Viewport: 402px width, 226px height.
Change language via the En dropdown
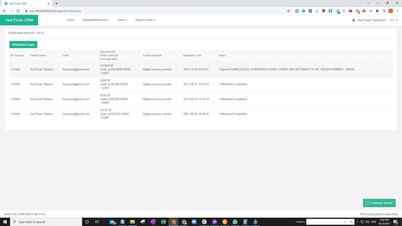click(394, 20)
